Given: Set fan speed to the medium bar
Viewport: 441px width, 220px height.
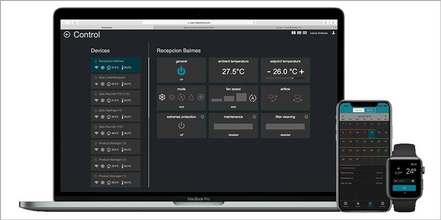Looking at the screenshot, I should click(229, 98).
